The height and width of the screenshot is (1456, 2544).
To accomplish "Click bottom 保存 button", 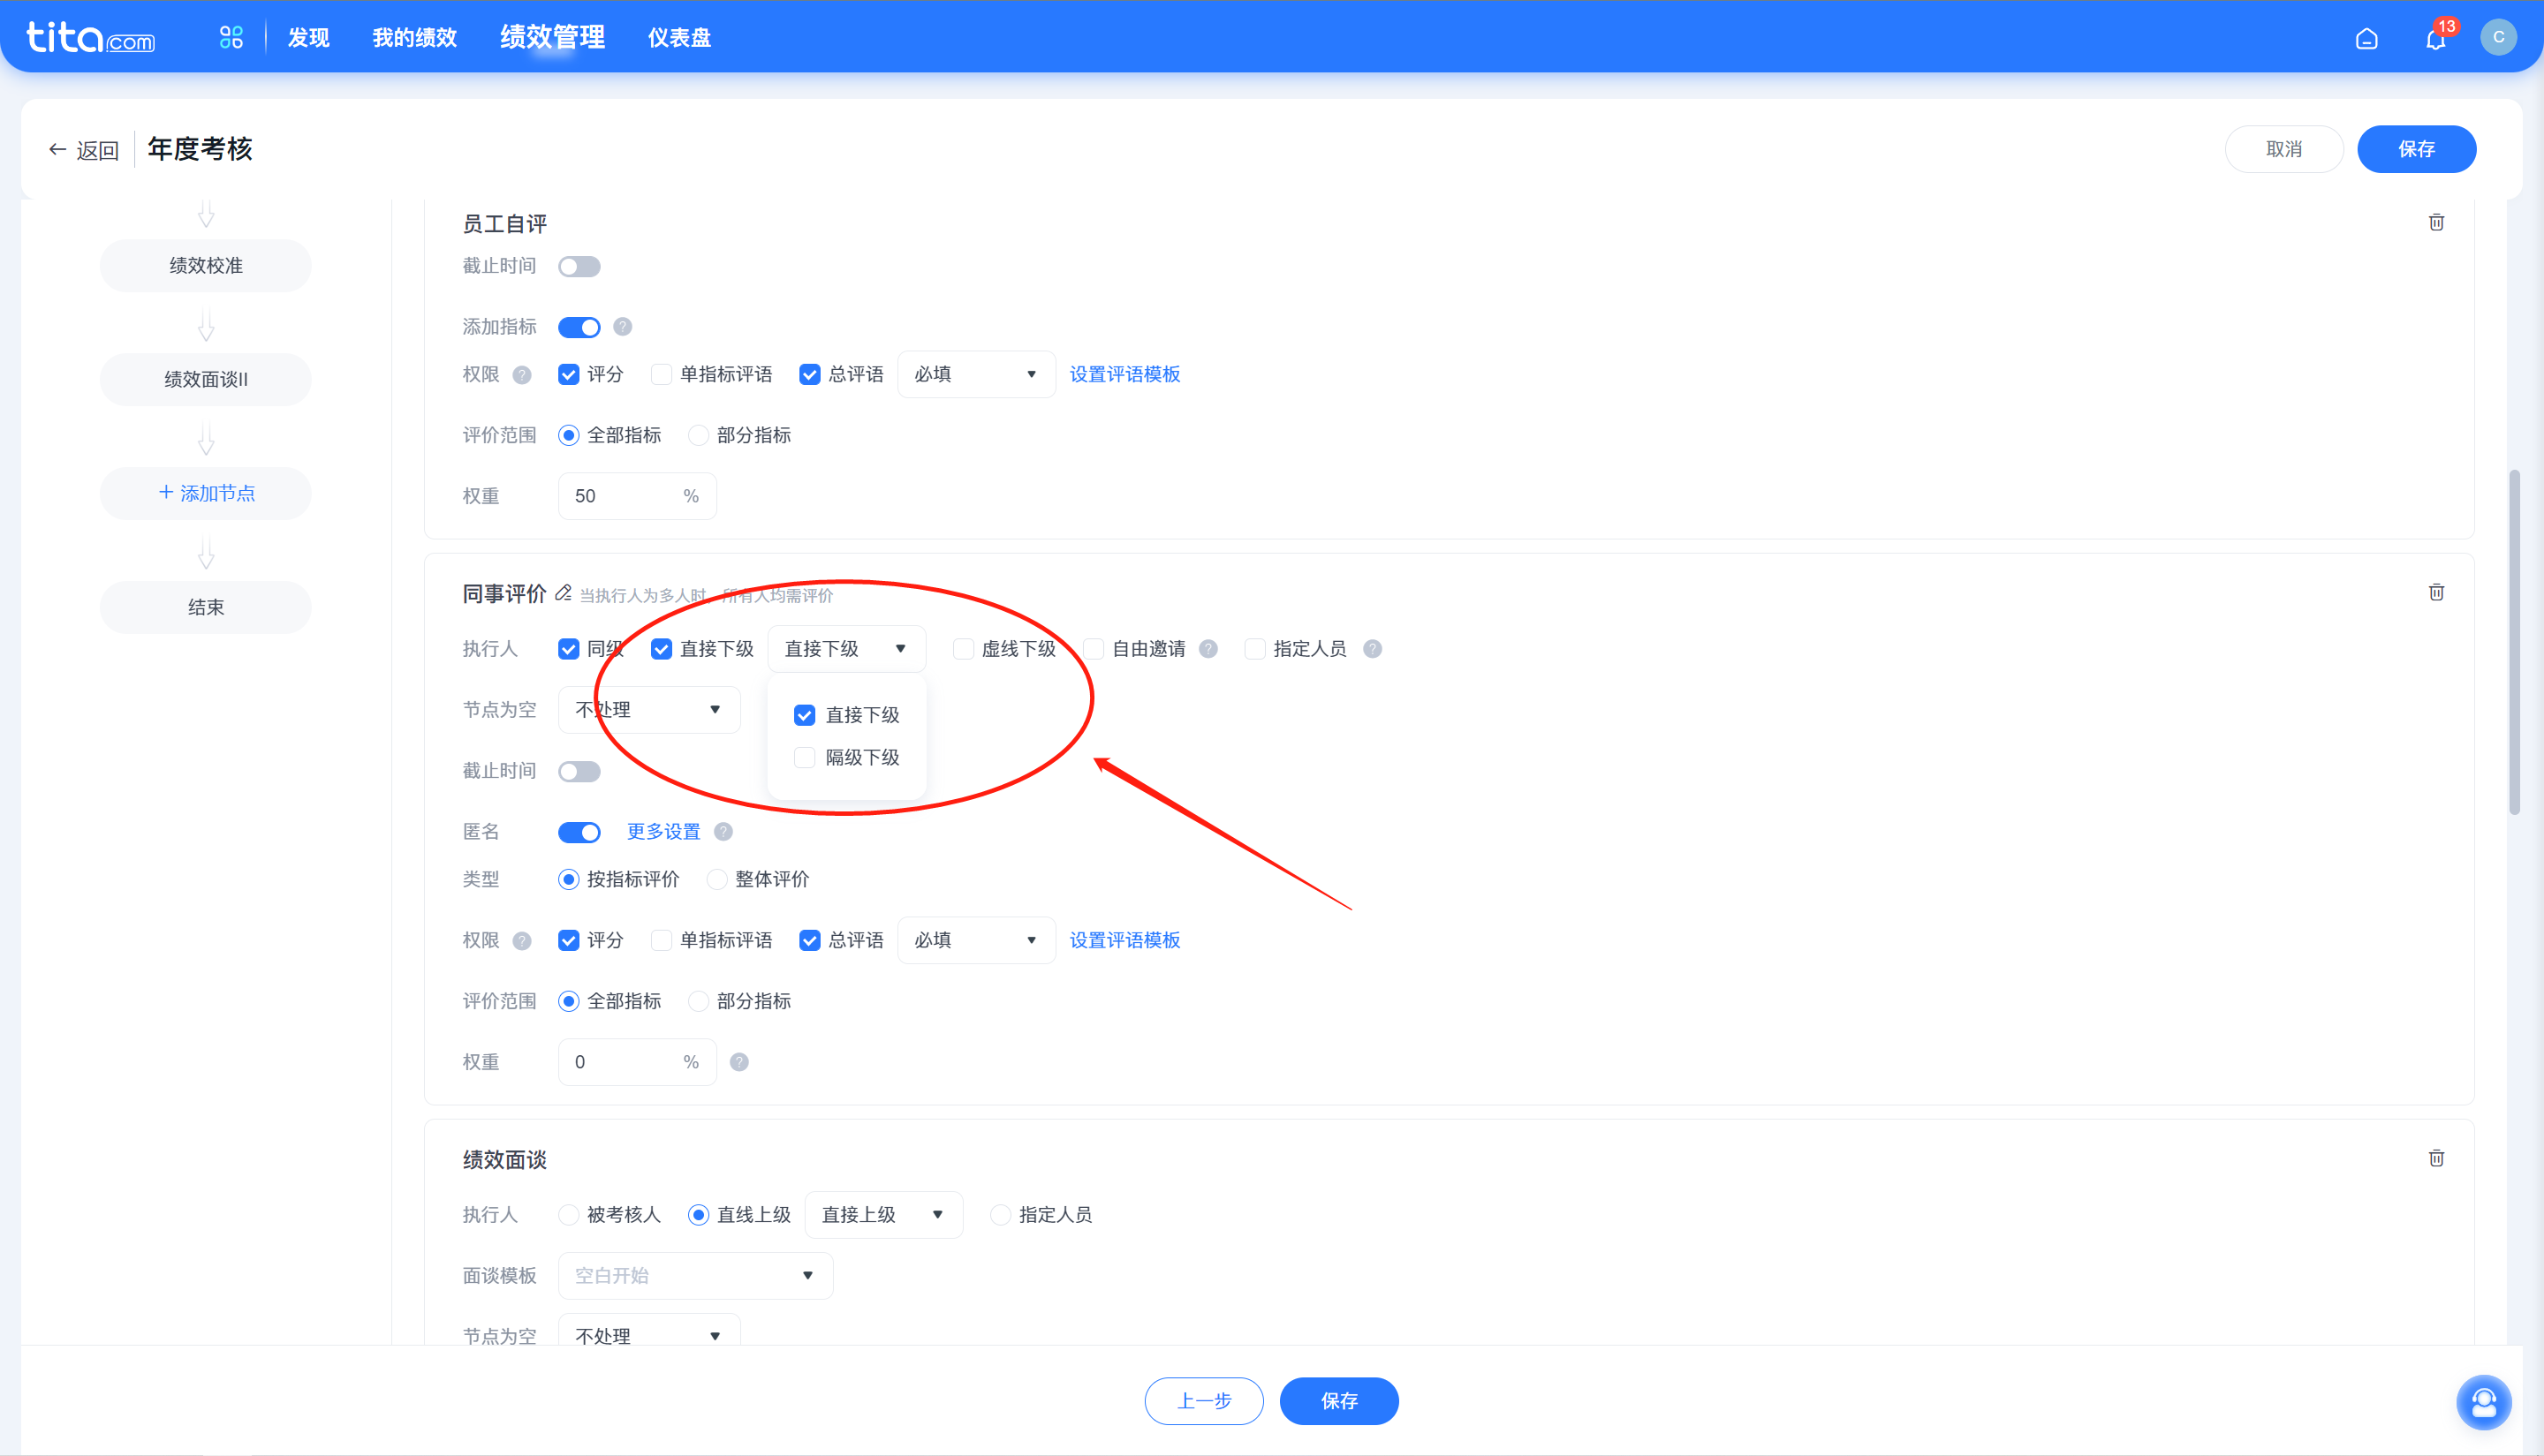I will 1338,1402.
